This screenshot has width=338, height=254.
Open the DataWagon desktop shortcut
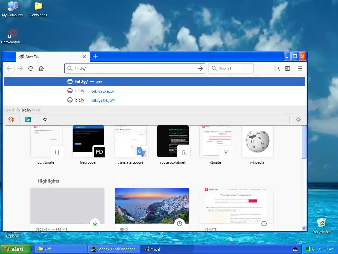click(12, 36)
